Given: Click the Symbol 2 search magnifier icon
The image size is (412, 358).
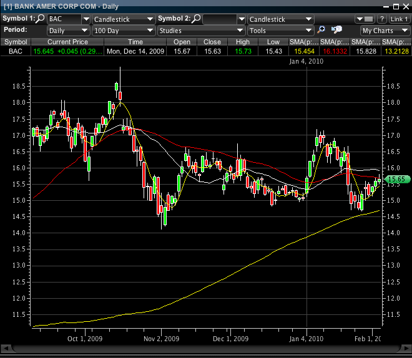Looking at the screenshot, I should [197, 19].
